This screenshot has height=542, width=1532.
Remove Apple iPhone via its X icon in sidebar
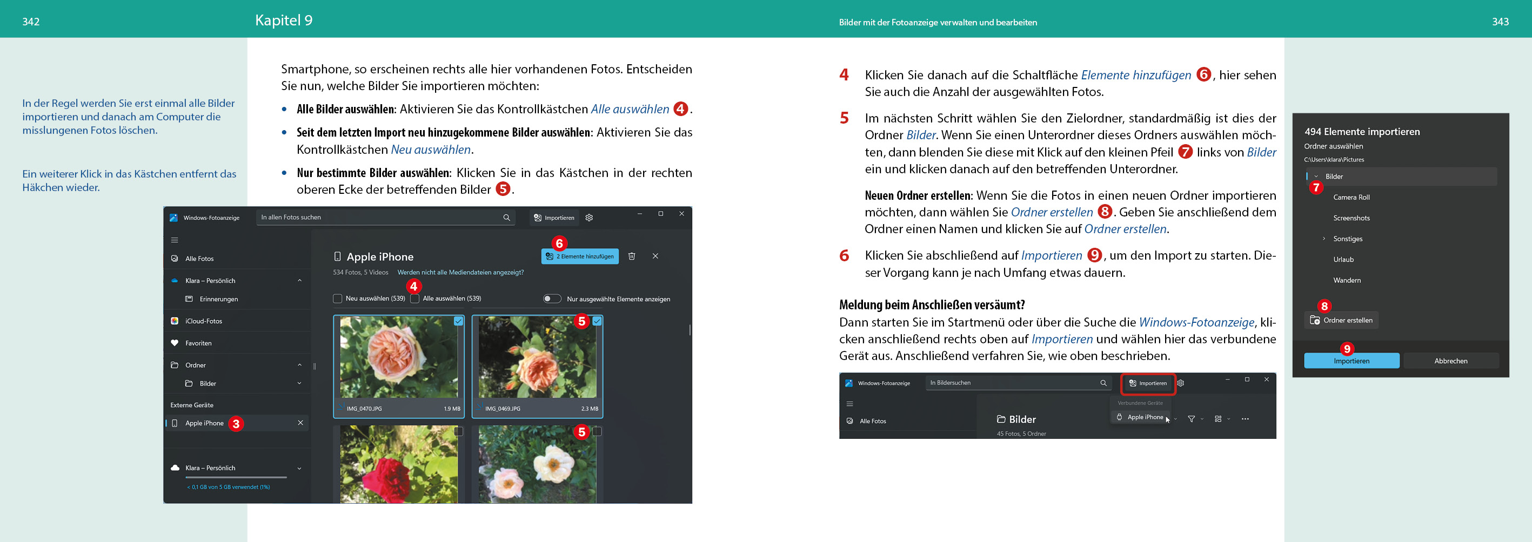pos(300,423)
